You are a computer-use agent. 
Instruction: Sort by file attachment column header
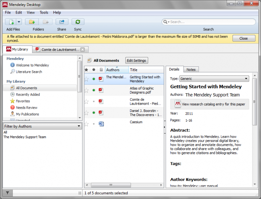coord(101,70)
